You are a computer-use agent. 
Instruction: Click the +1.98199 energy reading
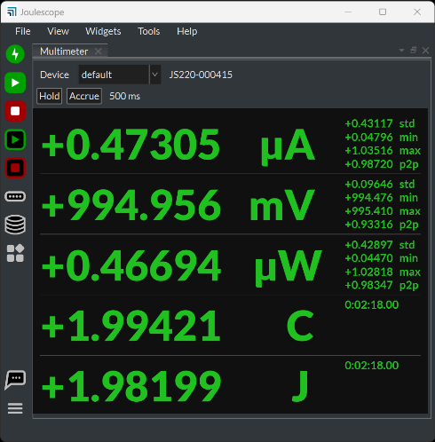[131, 386]
